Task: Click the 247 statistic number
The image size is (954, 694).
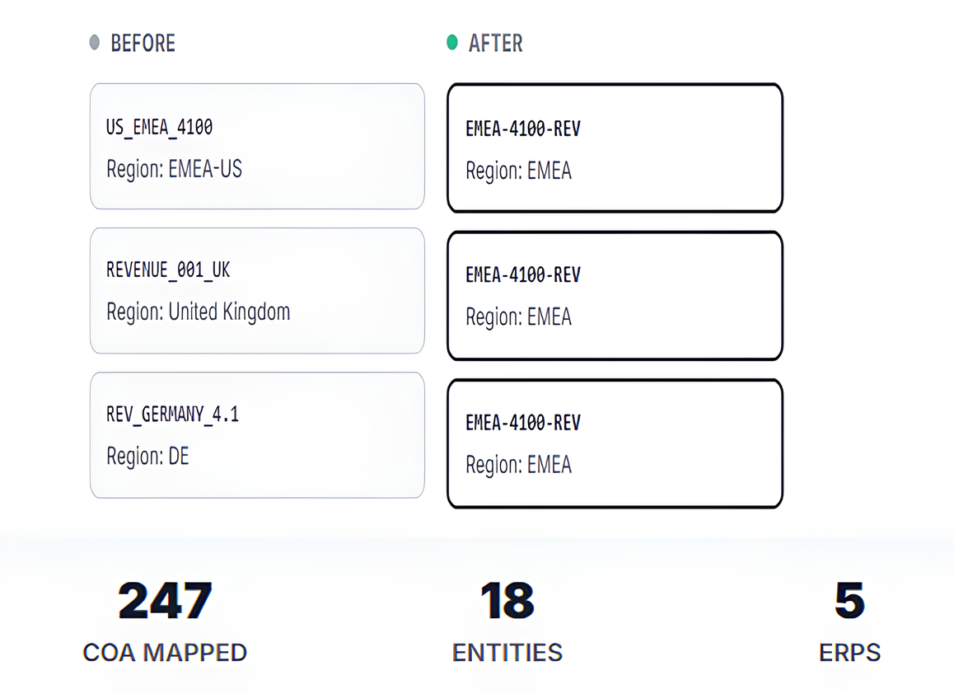Action: pos(165,601)
